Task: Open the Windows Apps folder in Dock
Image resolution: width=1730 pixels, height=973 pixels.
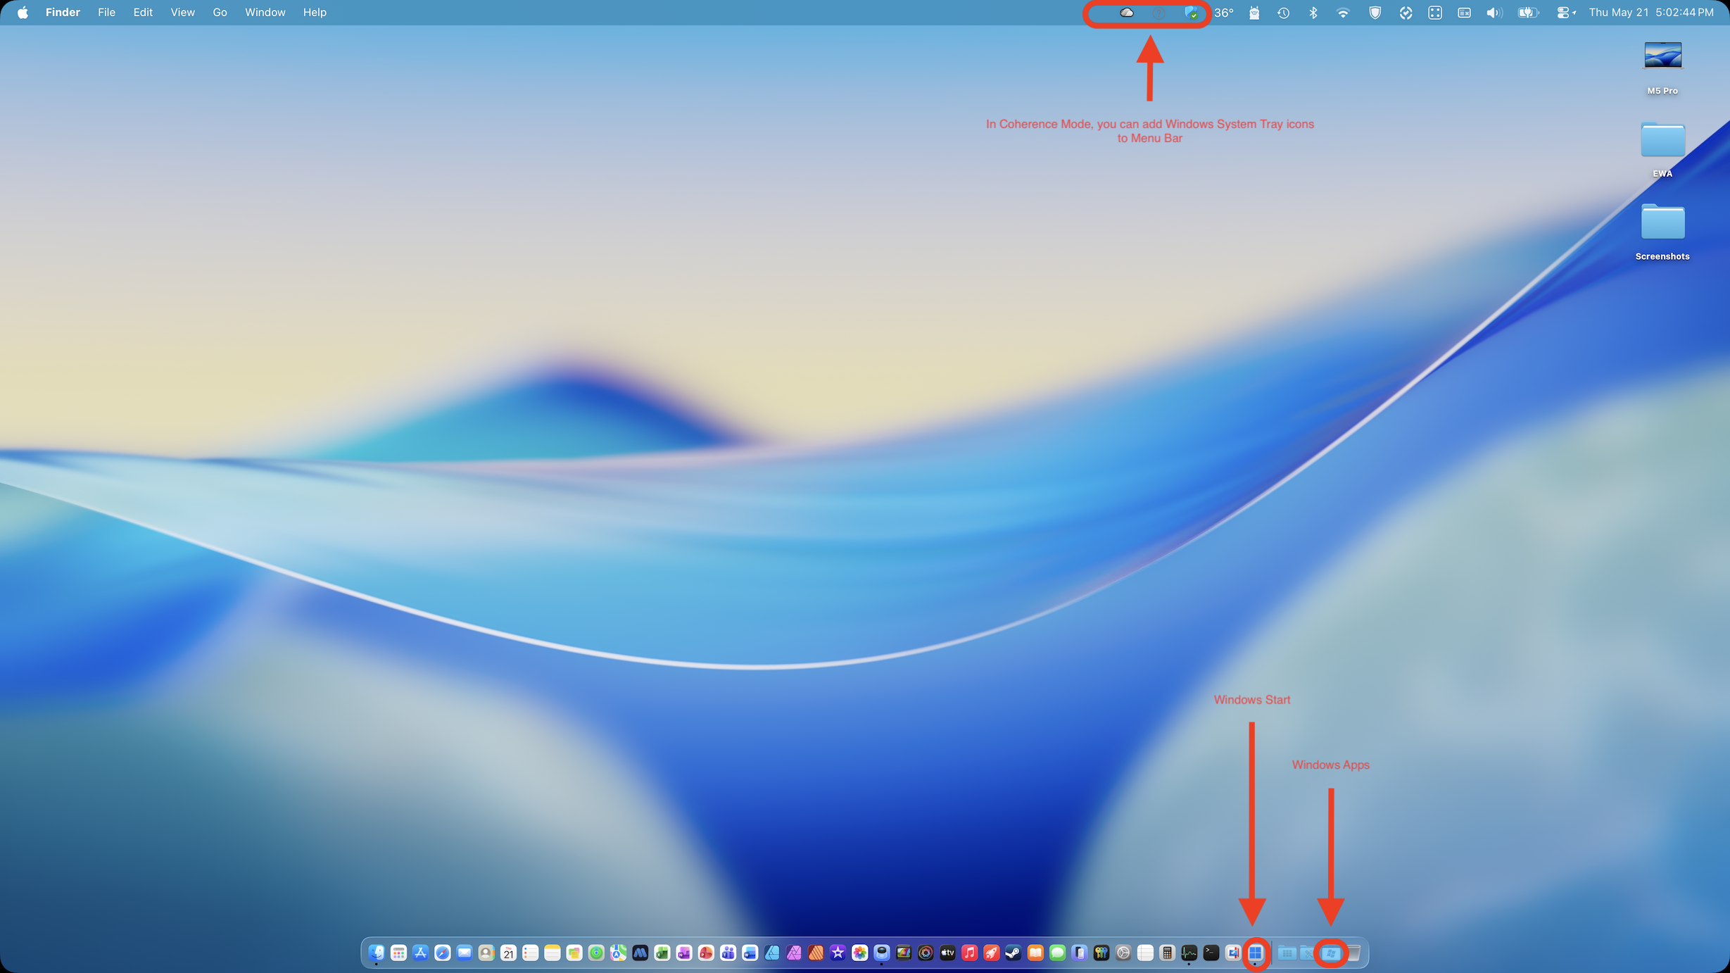Action: coord(1330,953)
